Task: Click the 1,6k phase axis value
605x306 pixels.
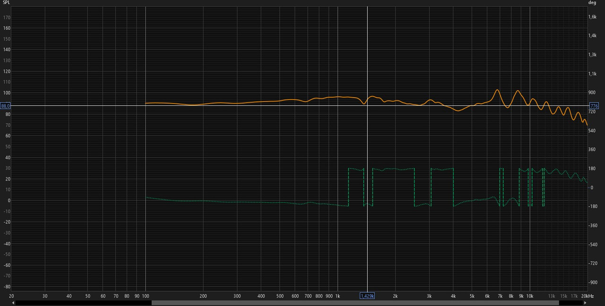Action: tap(592, 17)
